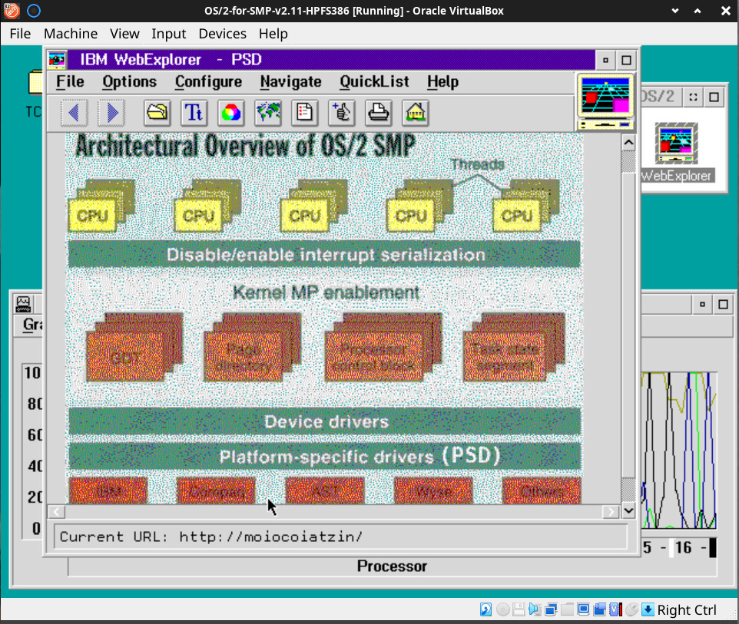Click the Current URL field
Viewport: 739px width, 624px height.
(x=340, y=537)
